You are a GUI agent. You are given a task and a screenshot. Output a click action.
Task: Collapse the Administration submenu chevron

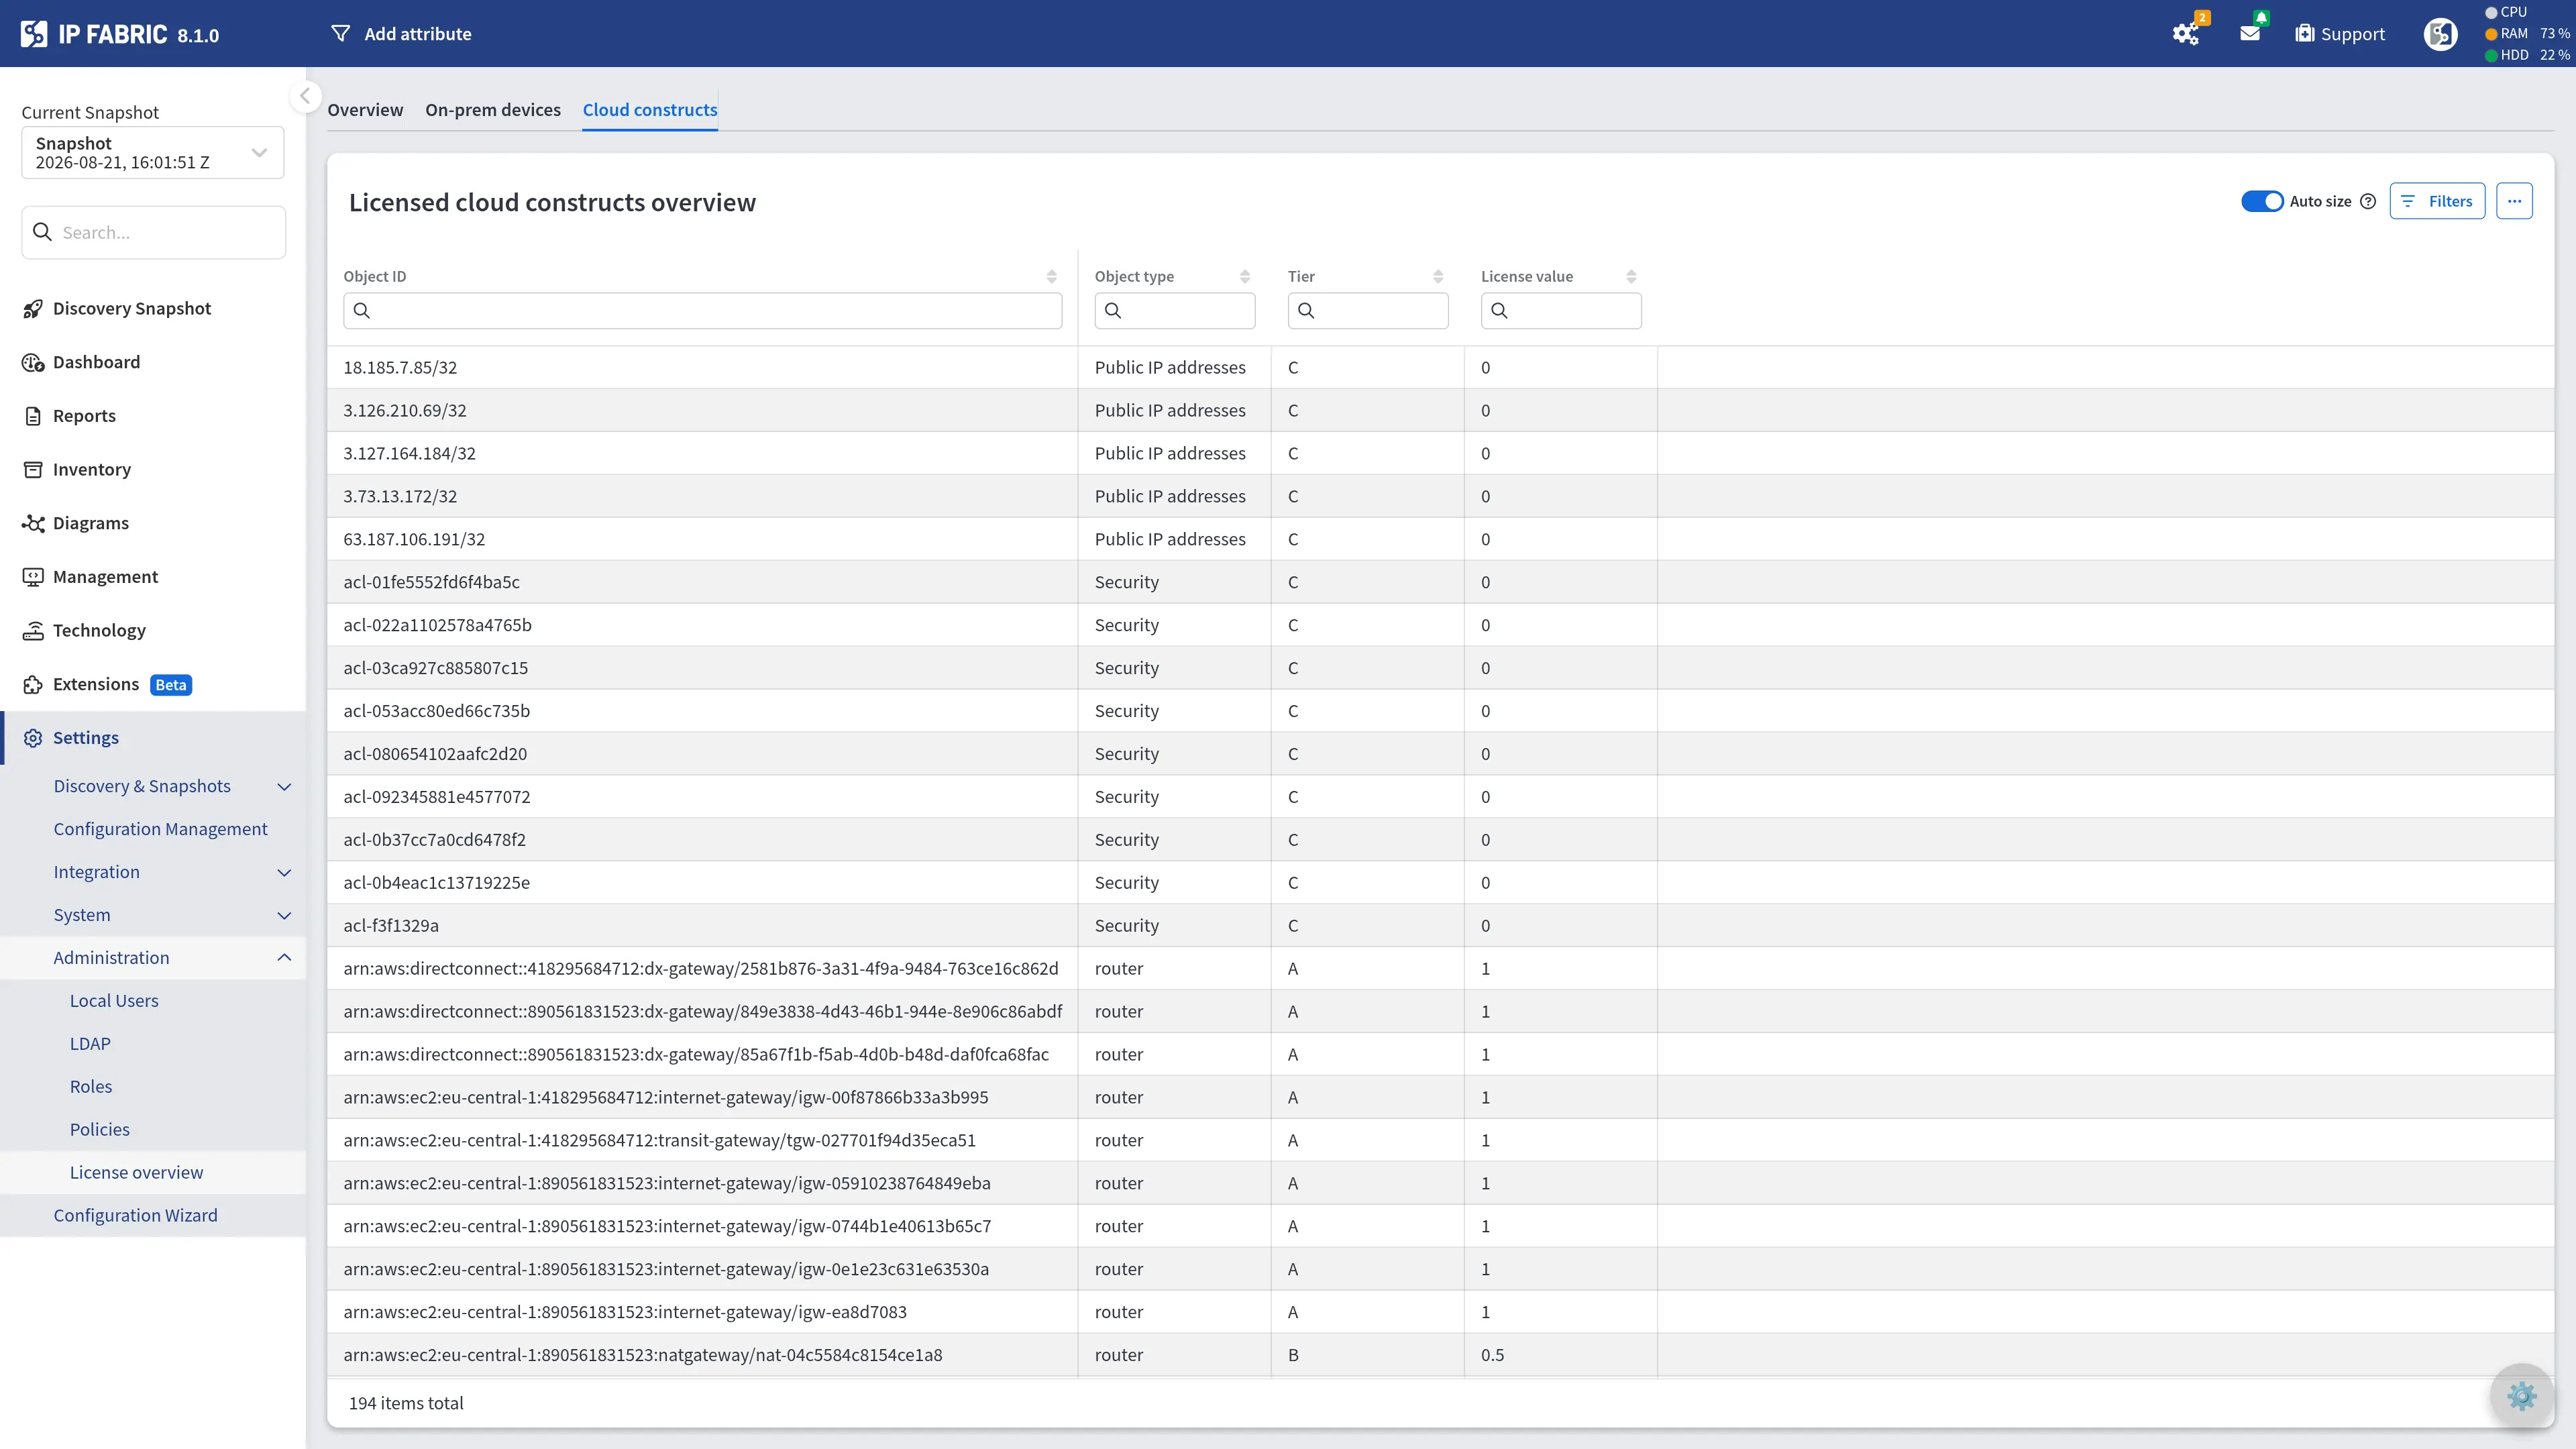pyautogui.click(x=284, y=958)
